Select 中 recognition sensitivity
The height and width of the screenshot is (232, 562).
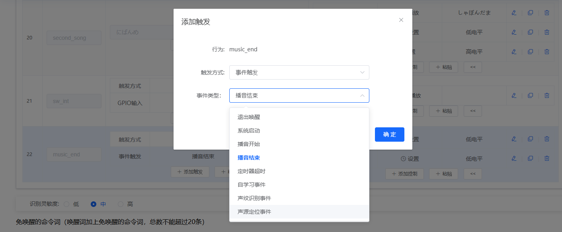[x=94, y=204]
